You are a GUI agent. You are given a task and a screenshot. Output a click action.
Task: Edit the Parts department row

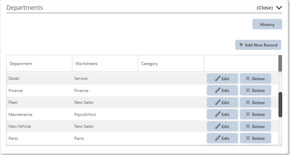(x=222, y=138)
